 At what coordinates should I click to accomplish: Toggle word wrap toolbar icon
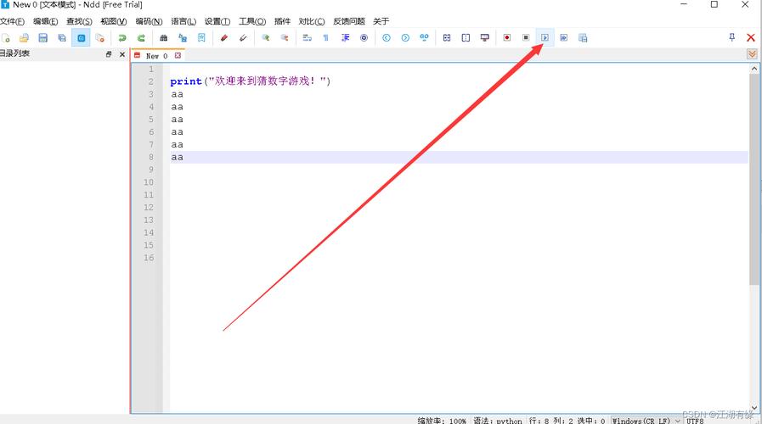click(x=308, y=38)
